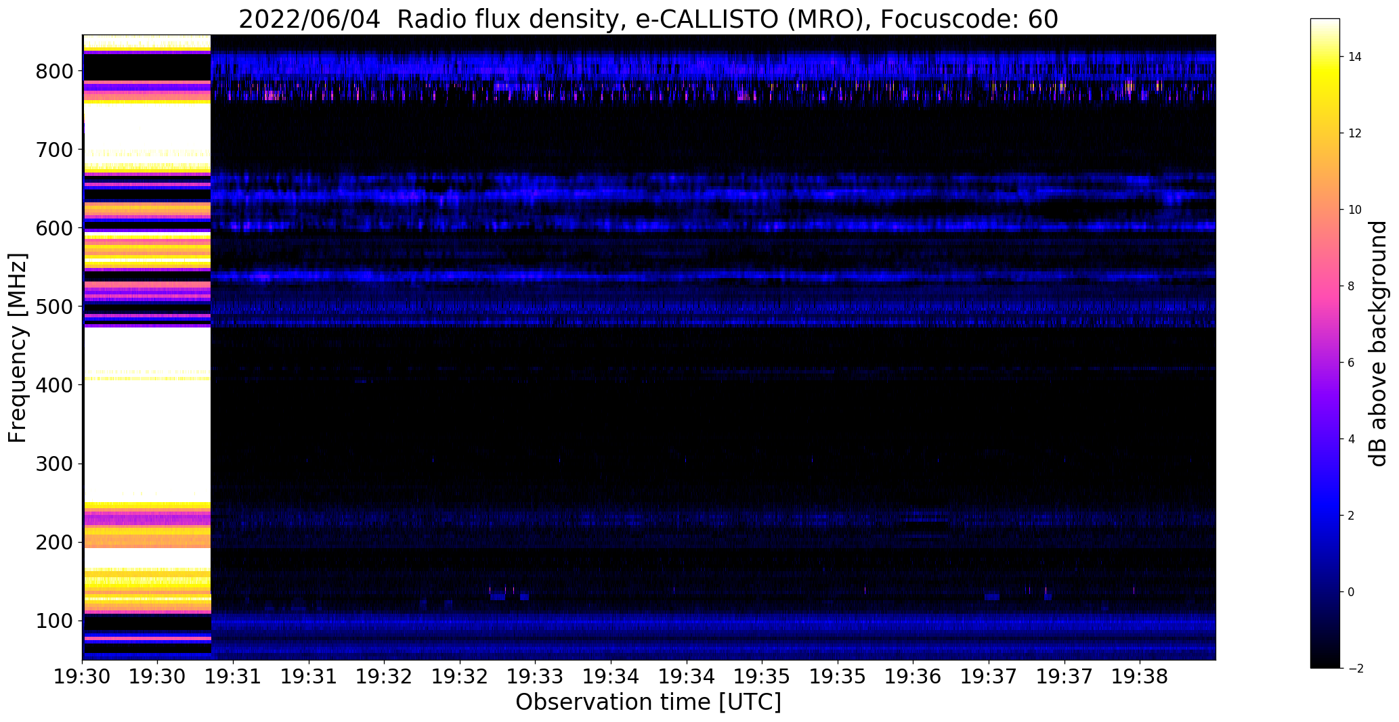
Task: Click the colorbar tick value 14
Action: click(x=1355, y=57)
